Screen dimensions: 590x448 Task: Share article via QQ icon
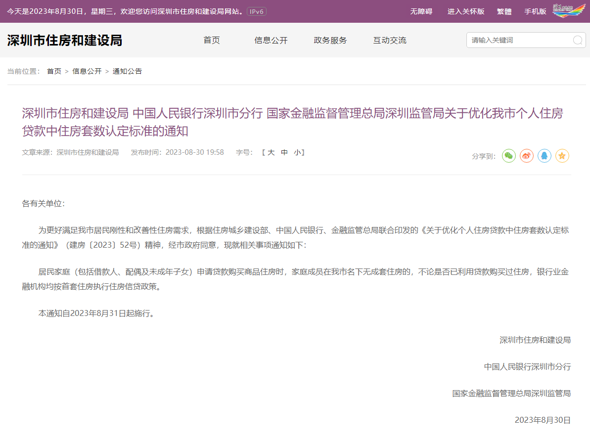coord(545,156)
